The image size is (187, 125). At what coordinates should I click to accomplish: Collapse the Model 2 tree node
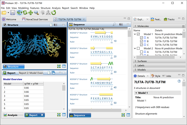coord(135,49)
